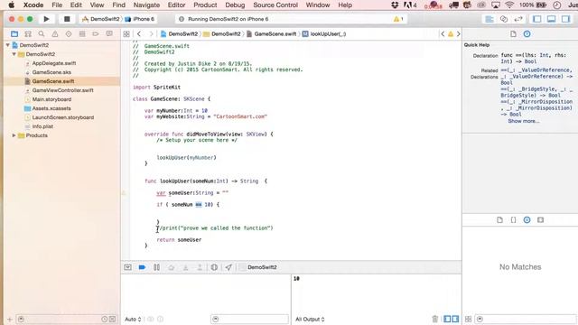Viewport: 578px width, 325px height.
Task: Open the Editor menu
Action: pyautogui.click(x=176, y=5)
